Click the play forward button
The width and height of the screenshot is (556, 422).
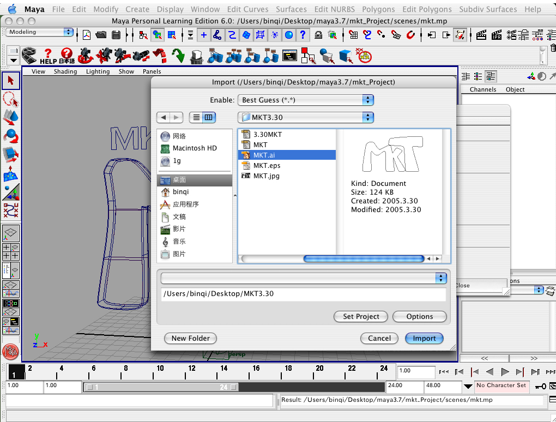[505, 372]
